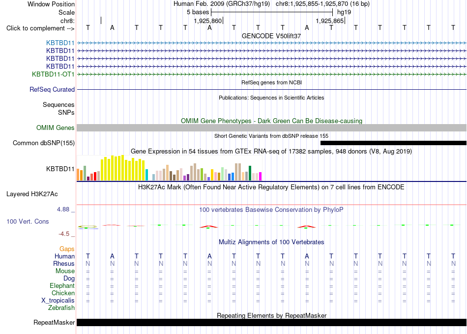Click the '5 bases' scale label
Viewport: 467px width, 334px height.
(198, 12)
